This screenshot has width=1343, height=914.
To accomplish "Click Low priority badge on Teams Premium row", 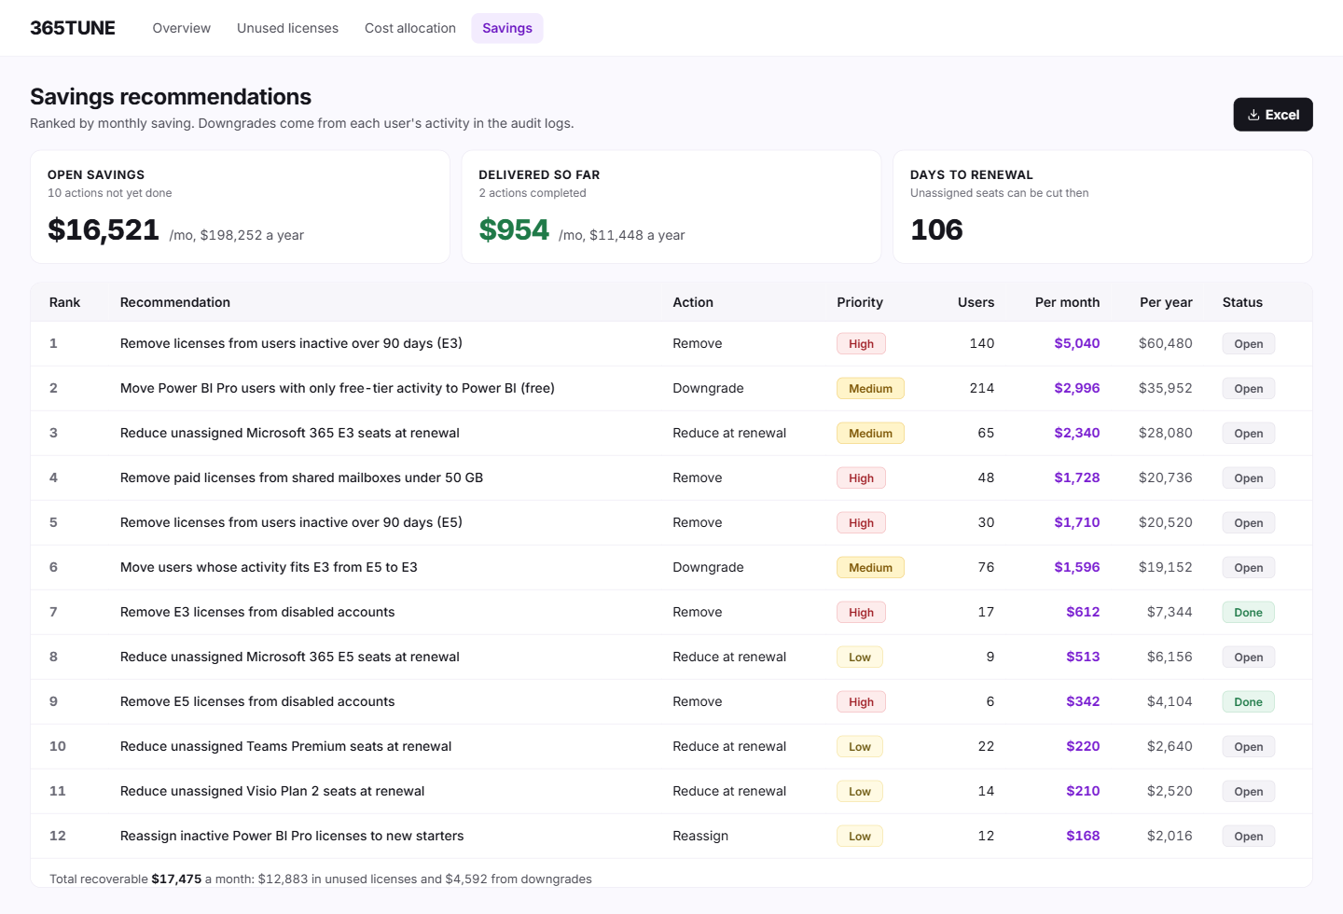I will point(860,747).
